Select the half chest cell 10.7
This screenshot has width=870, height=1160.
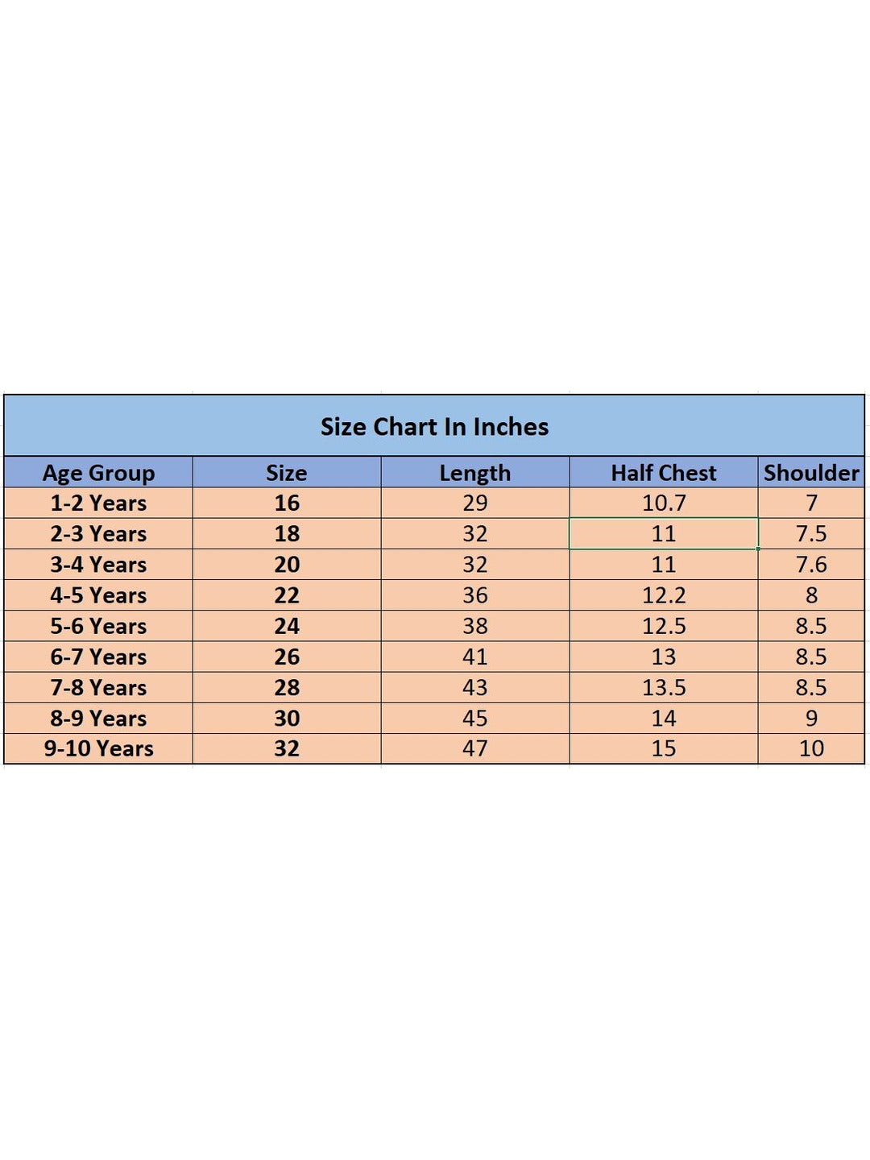[663, 503]
